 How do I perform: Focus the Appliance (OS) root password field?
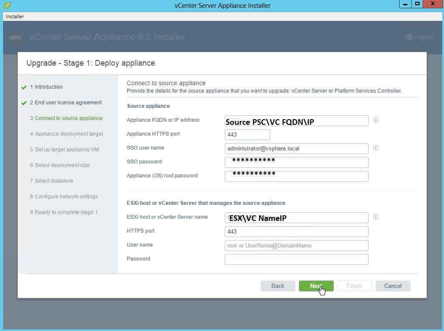coord(296,176)
